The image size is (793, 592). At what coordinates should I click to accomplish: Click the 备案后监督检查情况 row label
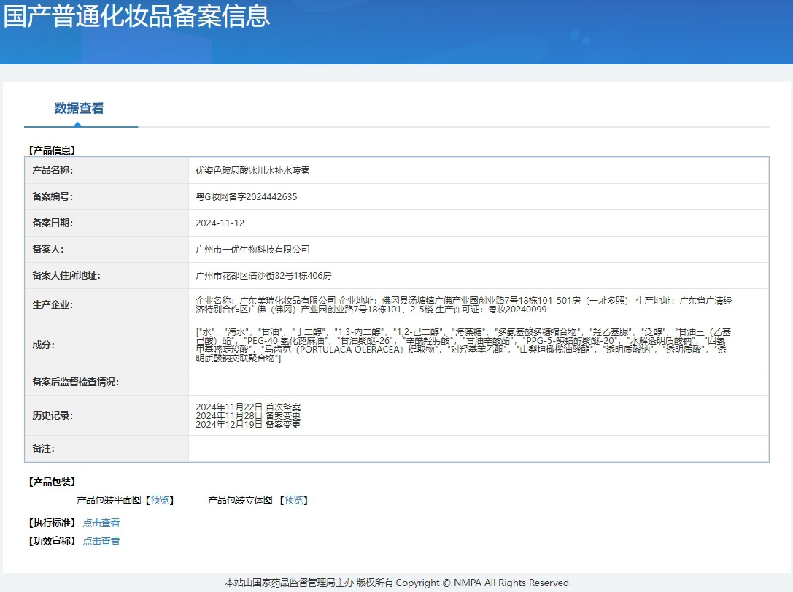coord(75,382)
